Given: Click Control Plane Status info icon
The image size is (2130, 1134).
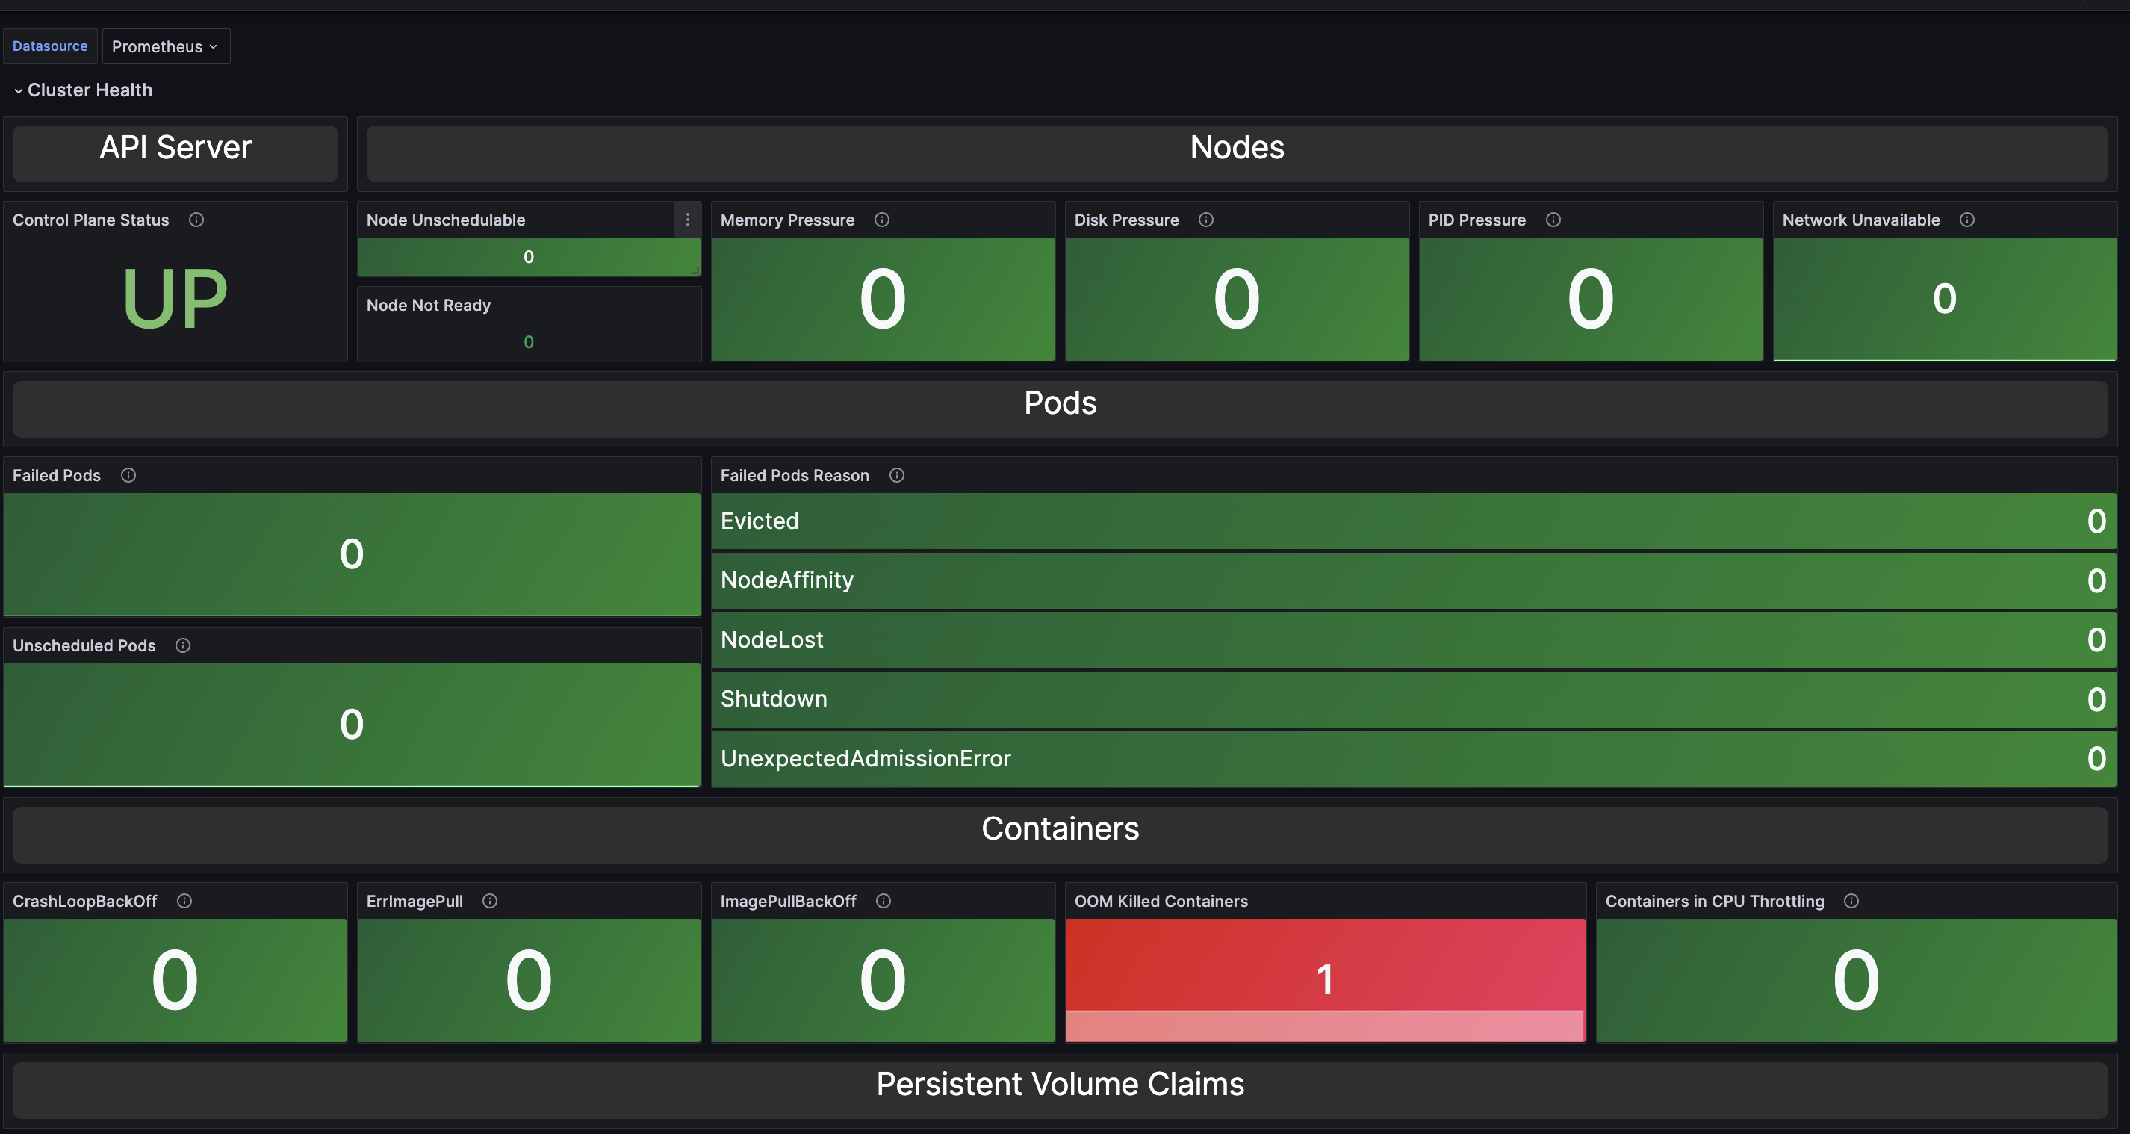Looking at the screenshot, I should [x=196, y=220].
